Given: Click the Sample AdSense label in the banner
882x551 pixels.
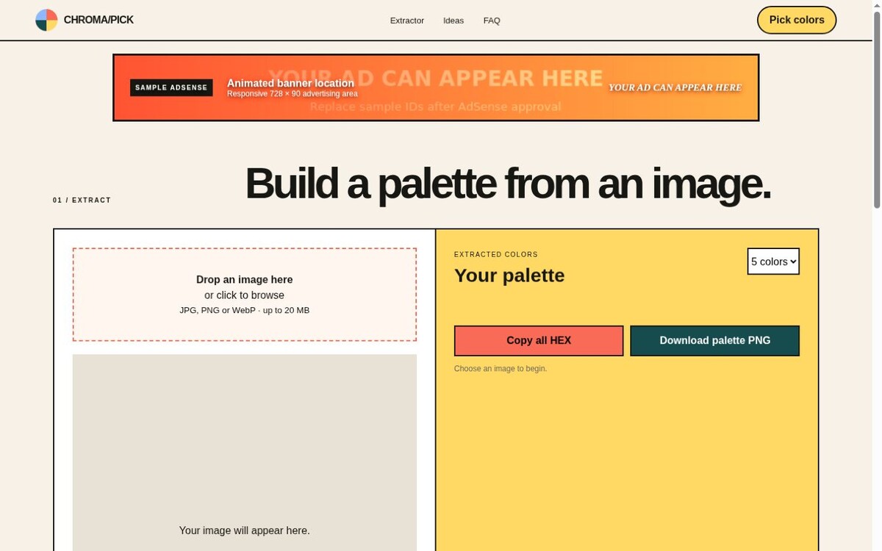Looking at the screenshot, I should point(171,87).
